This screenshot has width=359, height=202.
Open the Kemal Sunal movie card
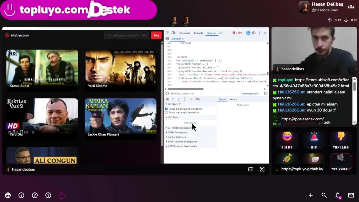(x=42, y=70)
